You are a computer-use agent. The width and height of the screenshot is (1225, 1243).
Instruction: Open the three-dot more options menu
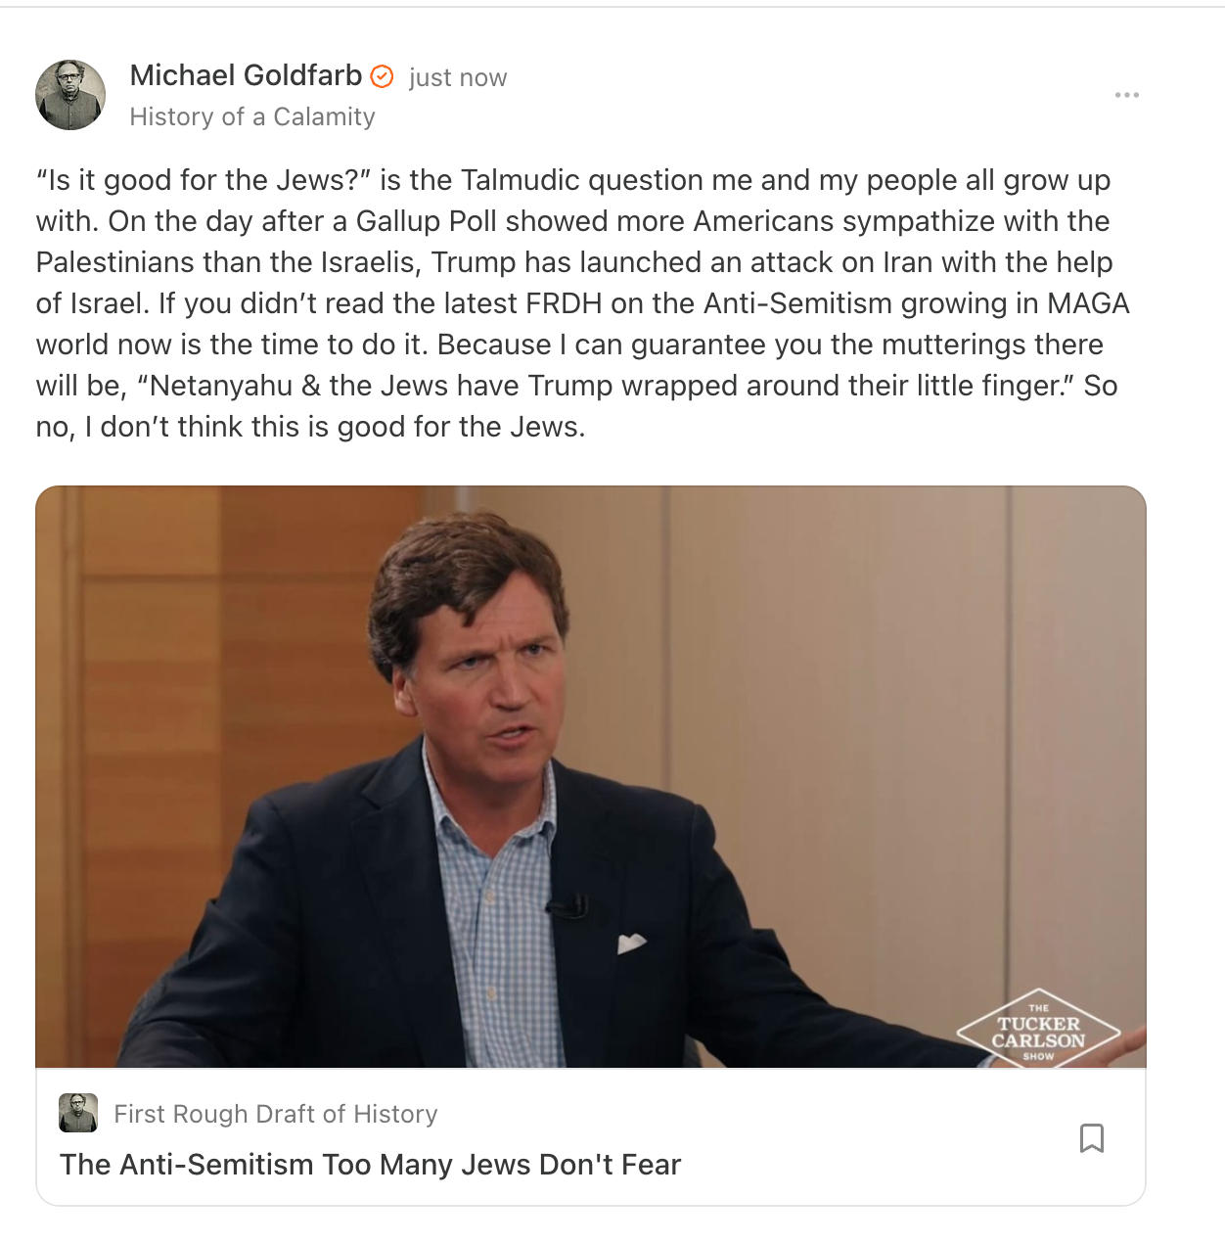point(1127,95)
